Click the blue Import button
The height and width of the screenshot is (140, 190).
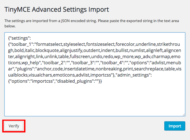click(175, 126)
